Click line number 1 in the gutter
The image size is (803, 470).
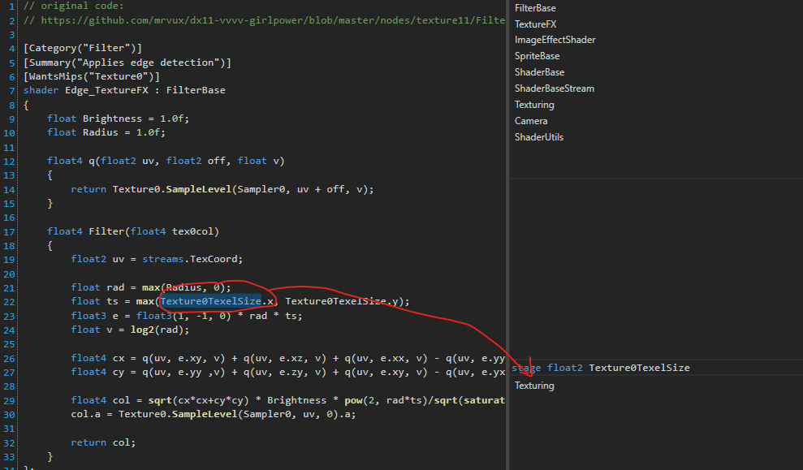12,6
